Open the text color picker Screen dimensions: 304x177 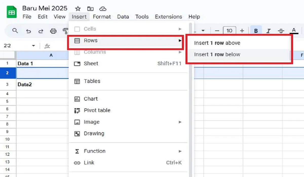294,31
